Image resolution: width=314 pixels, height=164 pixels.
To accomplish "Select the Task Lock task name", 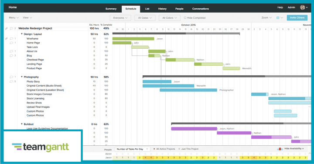I will [32, 47].
